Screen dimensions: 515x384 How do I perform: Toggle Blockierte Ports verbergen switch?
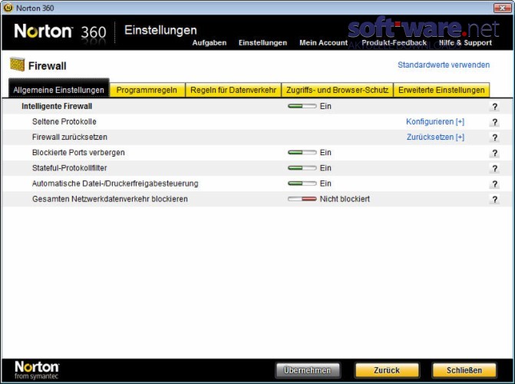click(302, 153)
